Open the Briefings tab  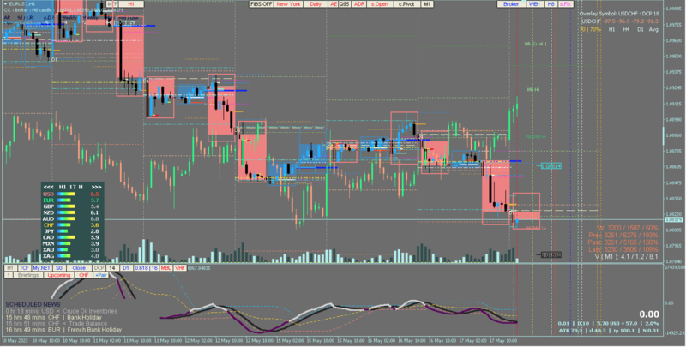tap(28, 275)
